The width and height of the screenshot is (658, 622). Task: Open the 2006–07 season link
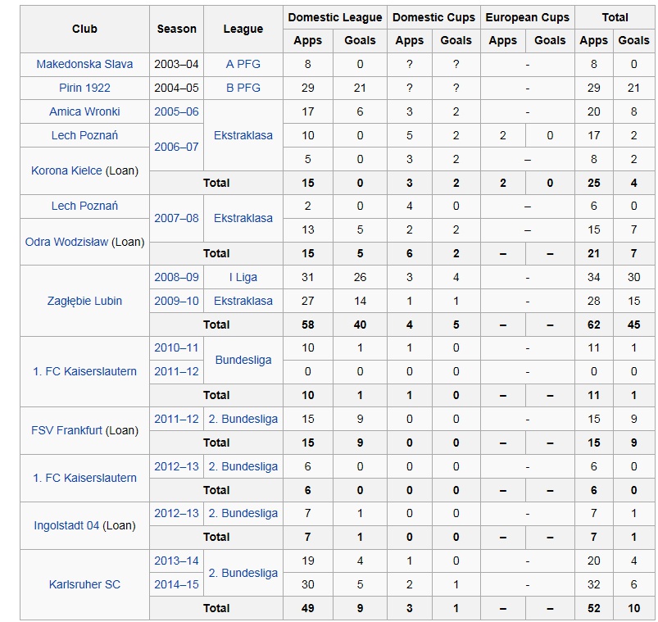point(176,147)
